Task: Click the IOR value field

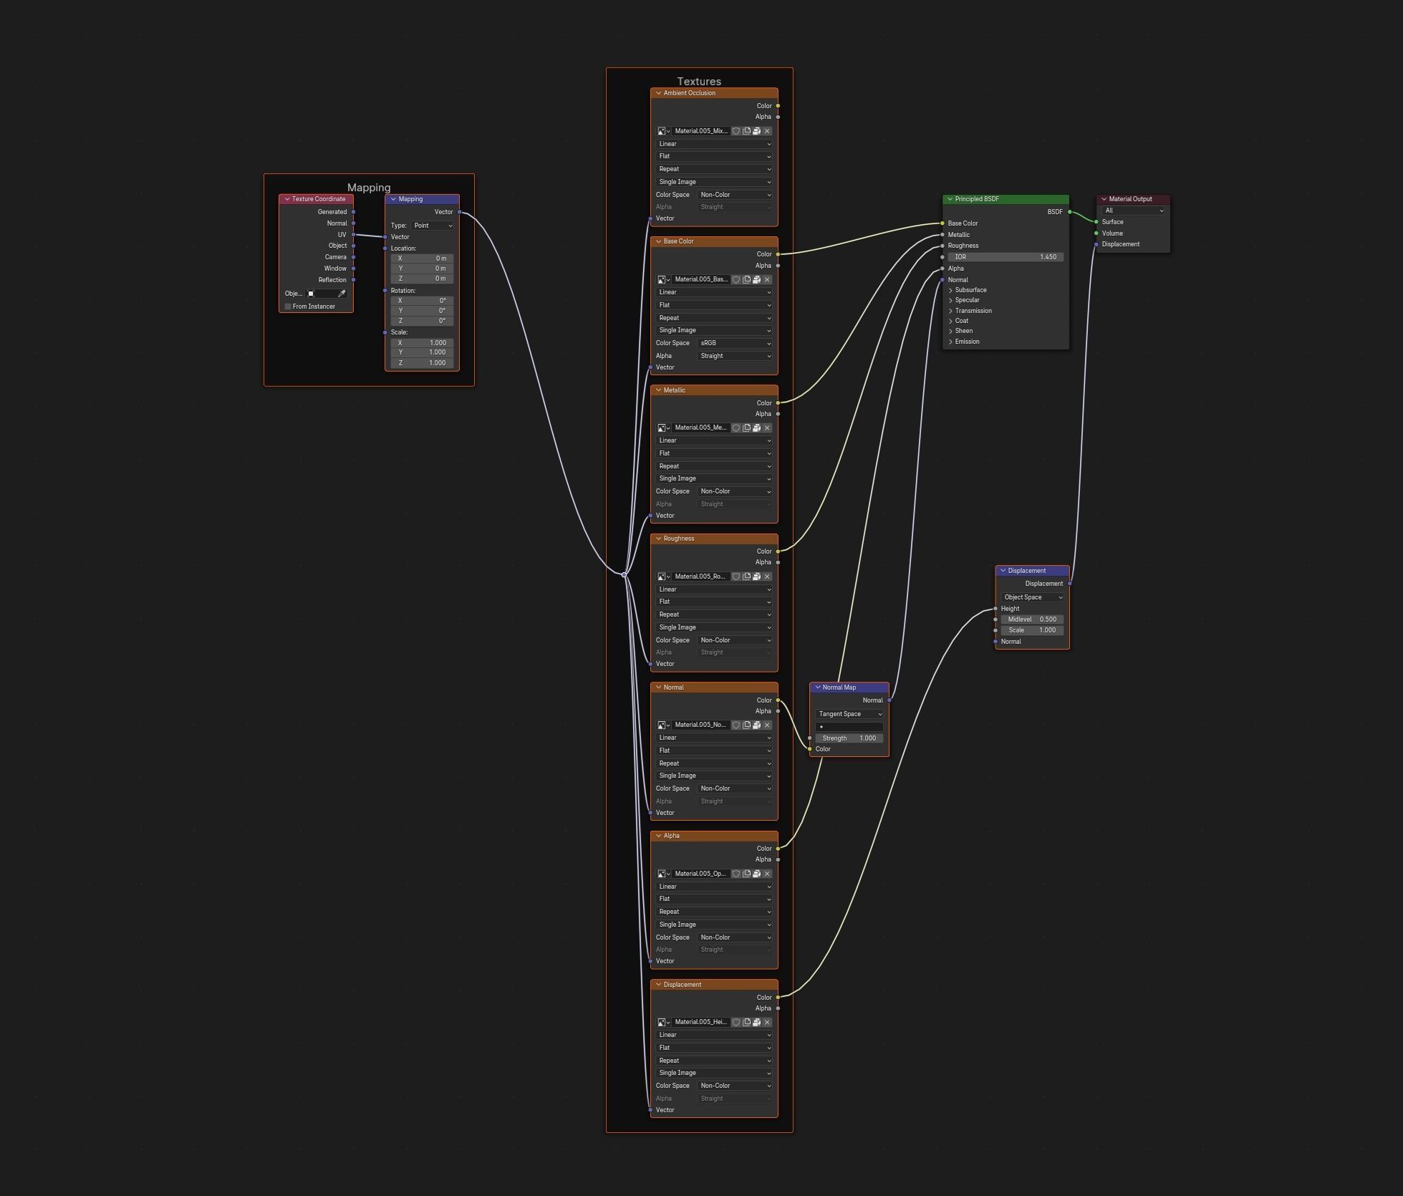Action: click(1005, 257)
